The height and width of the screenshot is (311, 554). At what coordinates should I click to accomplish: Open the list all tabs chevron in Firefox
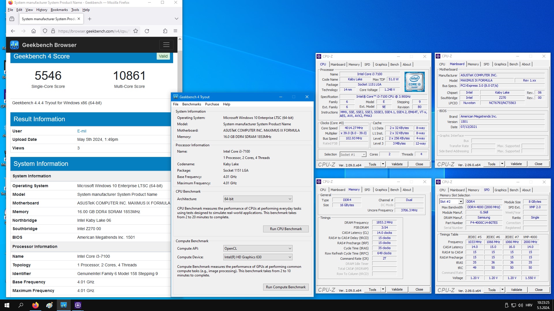click(x=177, y=19)
